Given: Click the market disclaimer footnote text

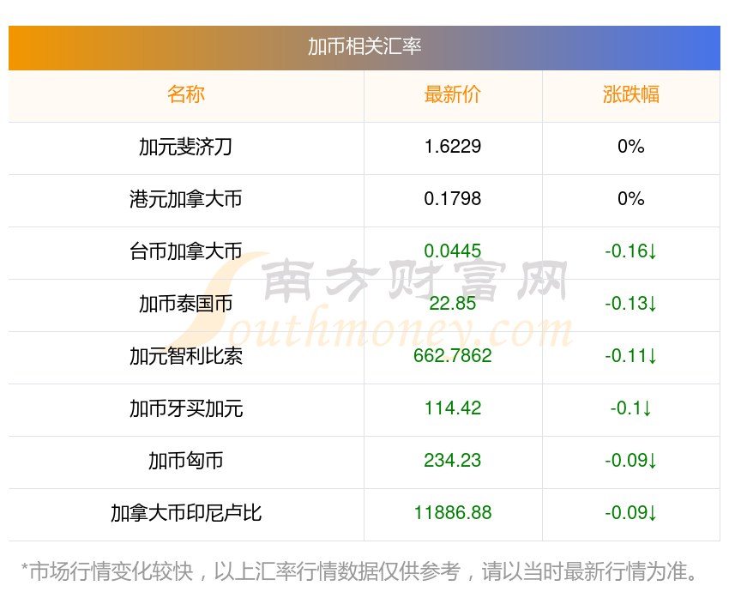Looking at the screenshot, I should [x=364, y=571].
